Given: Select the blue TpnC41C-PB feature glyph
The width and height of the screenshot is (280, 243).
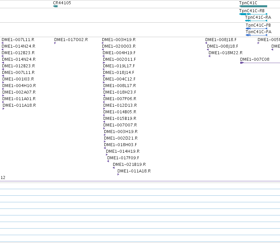Looking at the screenshot, I should [256, 29].
